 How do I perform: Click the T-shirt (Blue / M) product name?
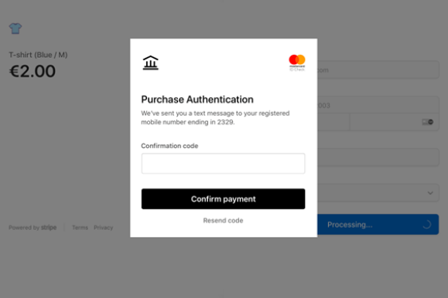coord(38,55)
